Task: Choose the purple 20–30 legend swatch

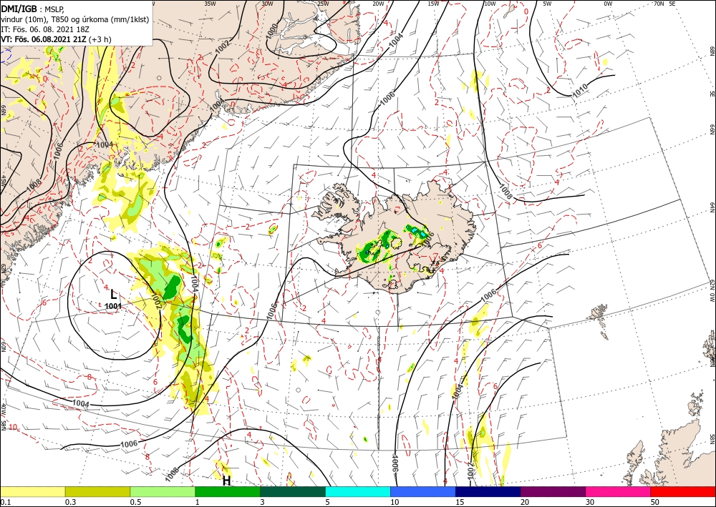Action: click(x=553, y=491)
